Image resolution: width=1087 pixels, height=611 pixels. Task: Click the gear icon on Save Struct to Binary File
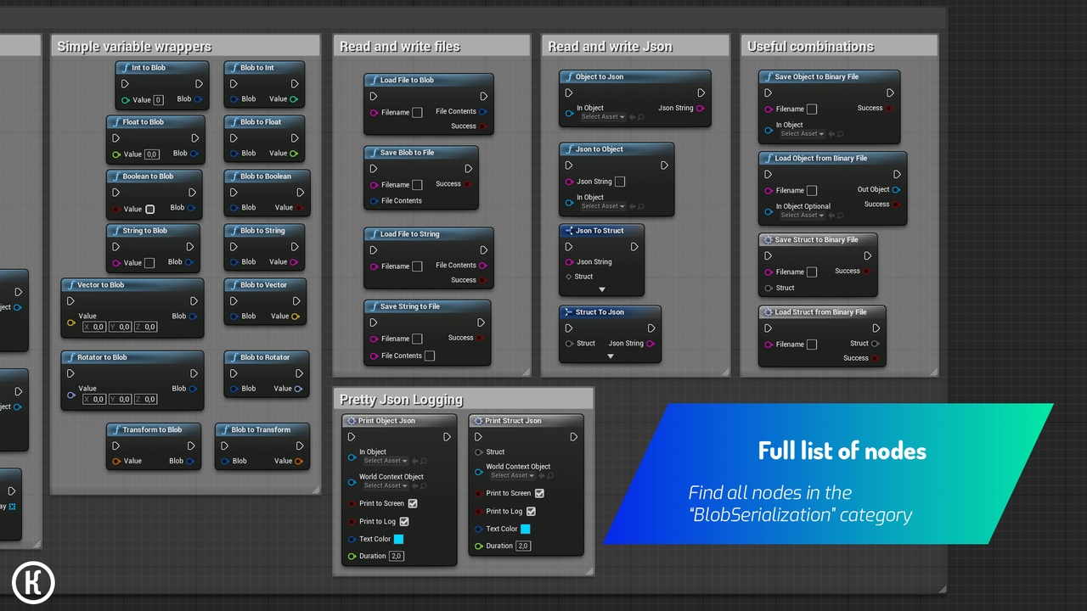[768, 240]
